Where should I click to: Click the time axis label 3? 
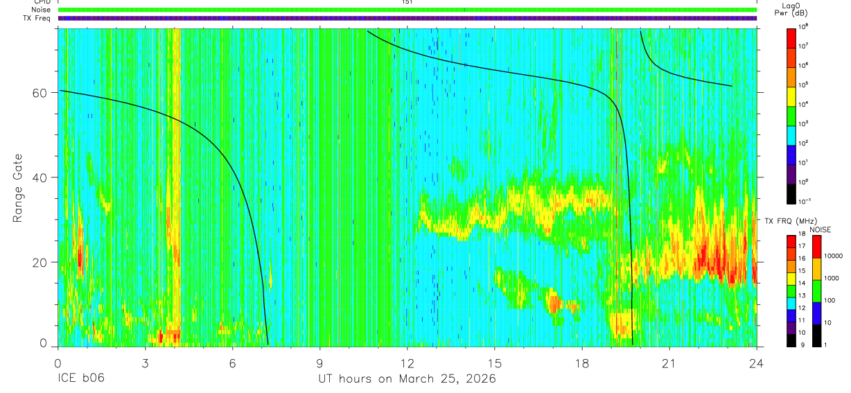coord(145,363)
